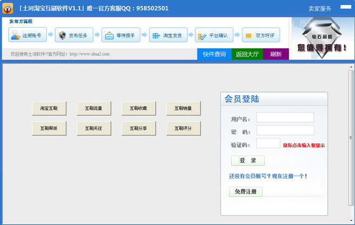The width and height of the screenshot is (355, 225).
Task: Click the purple 刷新 button
Action: coord(276,54)
